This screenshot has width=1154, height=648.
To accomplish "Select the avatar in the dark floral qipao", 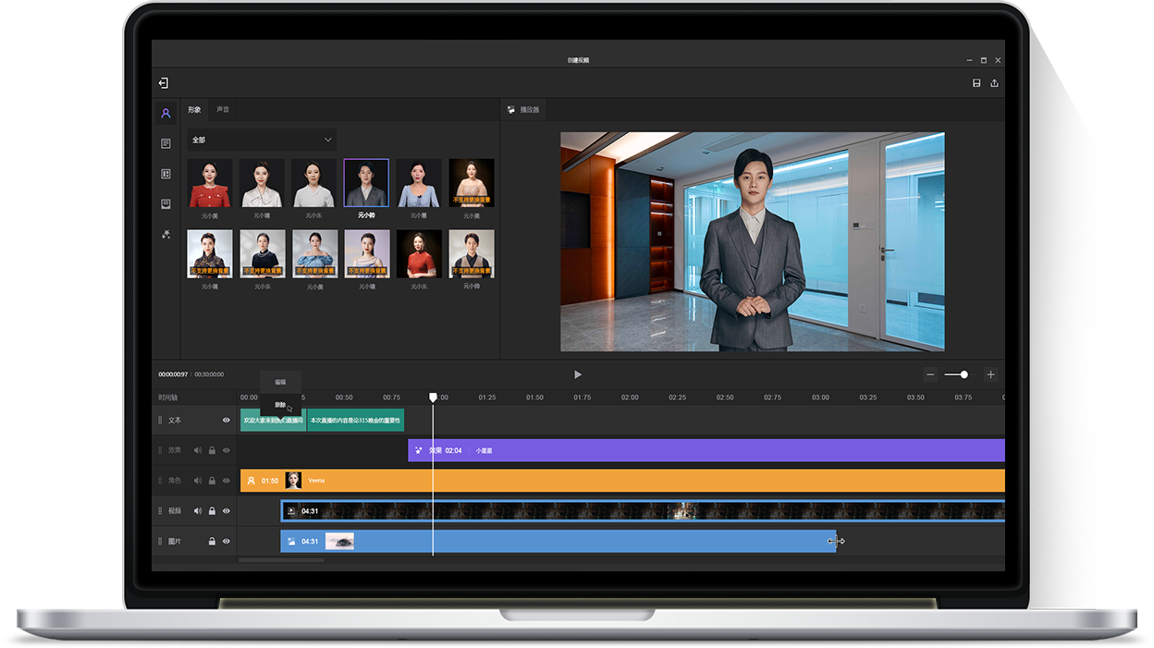I will coord(210,254).
